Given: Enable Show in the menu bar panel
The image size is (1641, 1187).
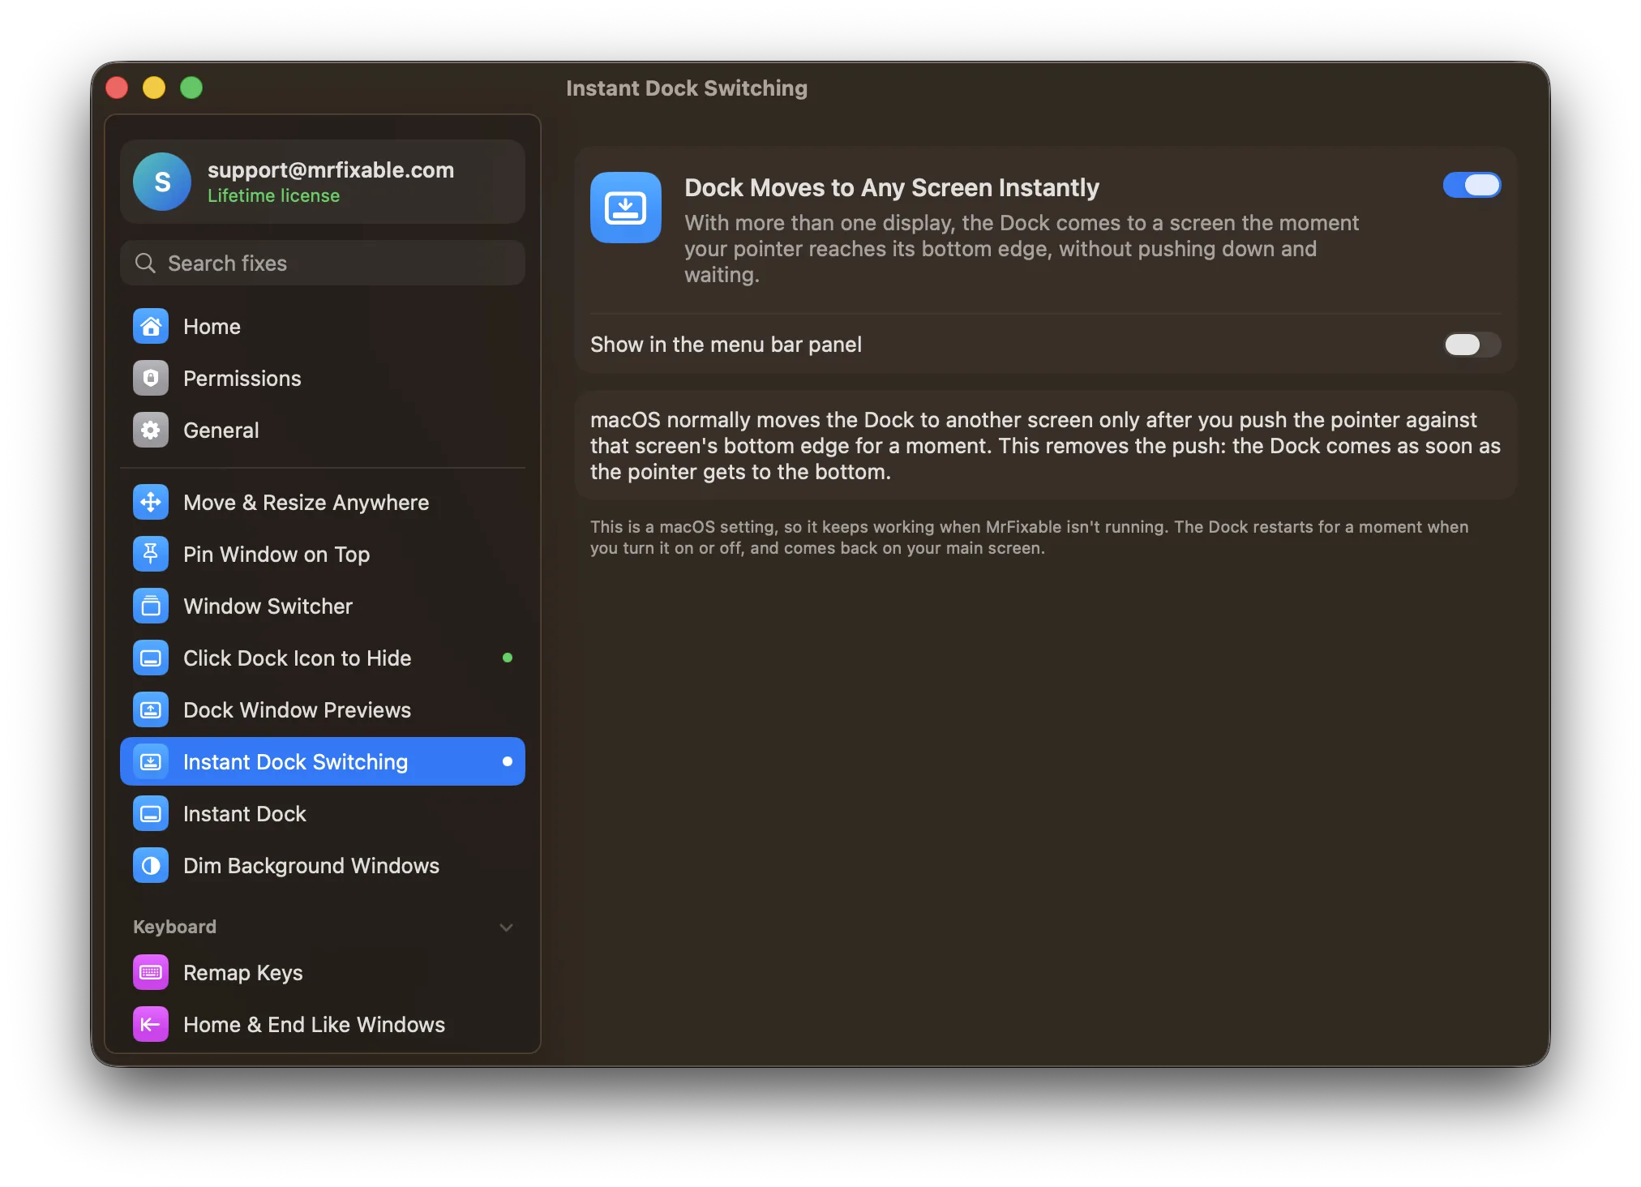Looking at the screenshot, I should coord(1472,345).
